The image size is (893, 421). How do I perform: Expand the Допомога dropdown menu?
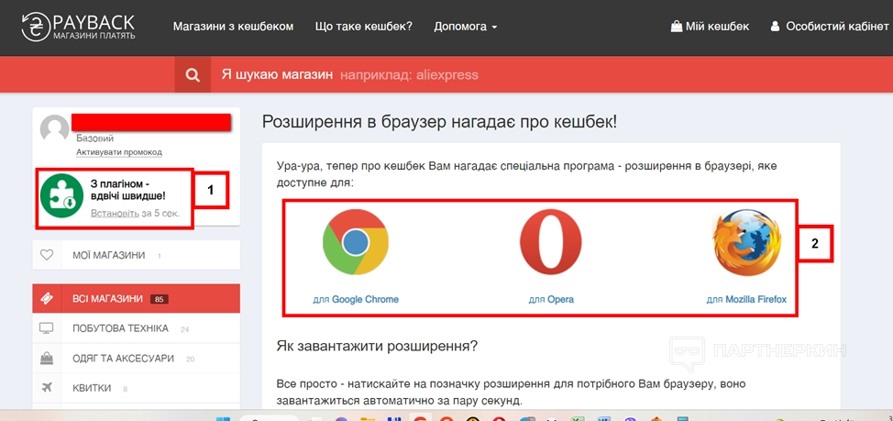pyautogui.click(x=465, y=27)
